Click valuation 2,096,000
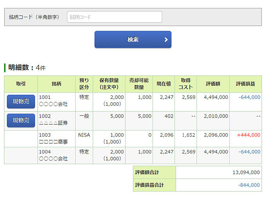Screen dimensions: 266x200 click(x=216, y=135)
